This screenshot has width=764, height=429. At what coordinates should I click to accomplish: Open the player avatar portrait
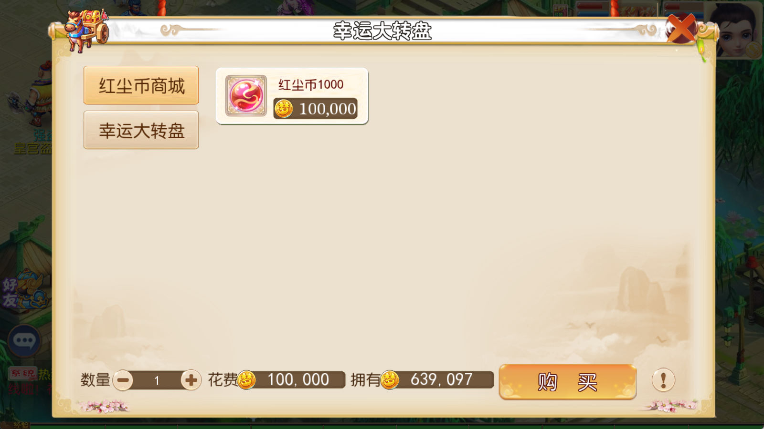tap(735, 30)
